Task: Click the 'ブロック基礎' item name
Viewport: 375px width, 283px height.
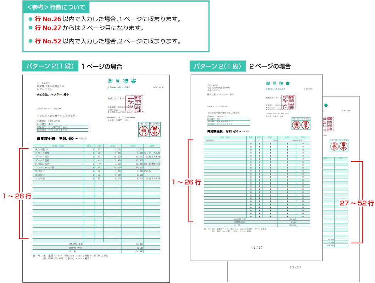Action: click(42, 160)
